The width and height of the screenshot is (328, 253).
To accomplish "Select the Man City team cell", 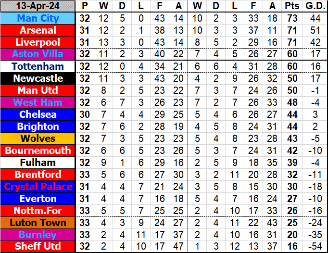I will [38, 18].
